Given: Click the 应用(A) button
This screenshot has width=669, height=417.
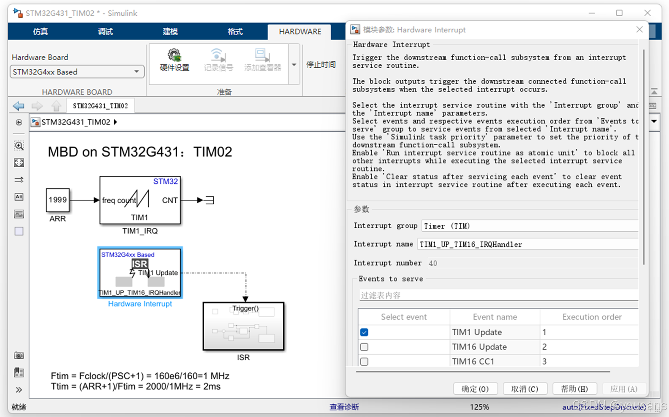Looking at the screenshot, I should click(x=624, y=389).
